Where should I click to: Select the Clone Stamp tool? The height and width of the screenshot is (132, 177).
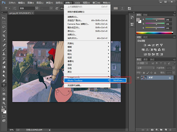(x=4, y=54)
